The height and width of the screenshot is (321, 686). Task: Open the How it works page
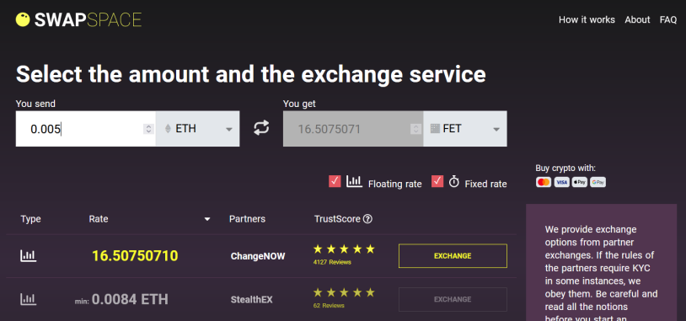point(587,19)
